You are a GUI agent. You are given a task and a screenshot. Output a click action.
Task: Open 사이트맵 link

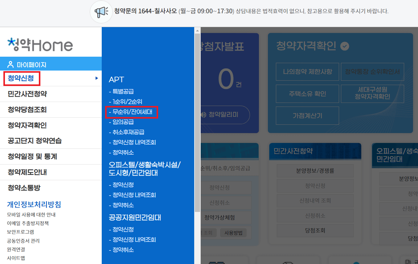pyautogui.click(x=16, y=258)
